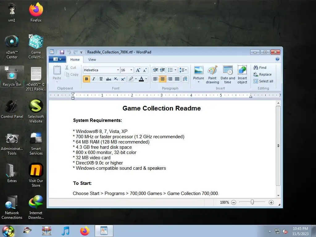Toggle Subscript formatting
The image size is (316, 237).
pos(116,79)
